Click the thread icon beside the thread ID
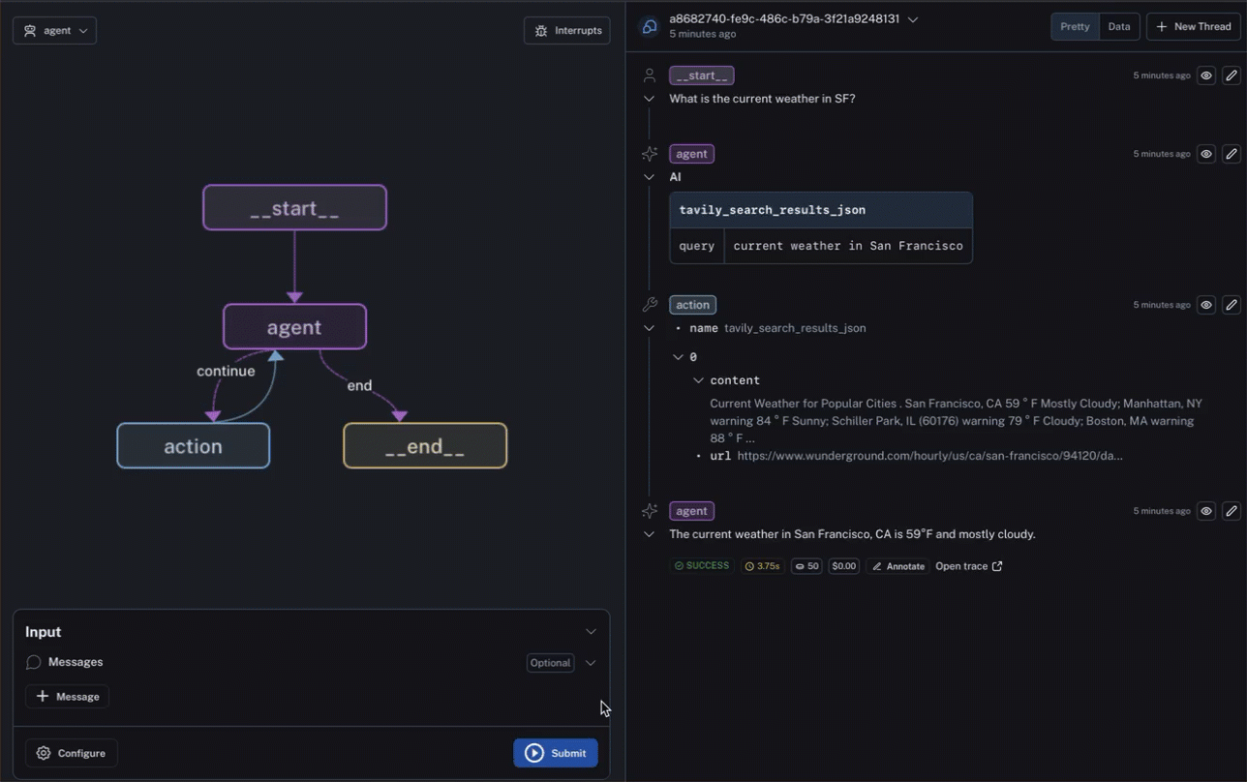 pos(650,26)
